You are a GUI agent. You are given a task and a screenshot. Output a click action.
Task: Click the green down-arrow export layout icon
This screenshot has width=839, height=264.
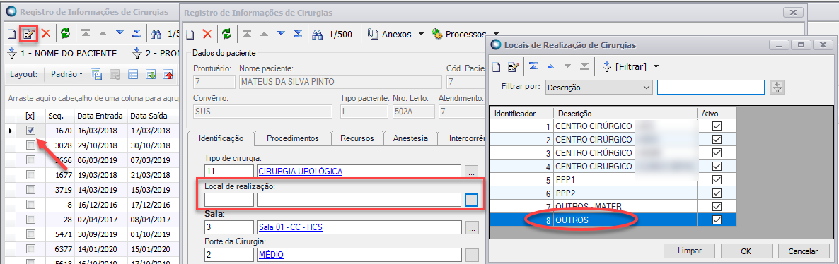point(151,74)
